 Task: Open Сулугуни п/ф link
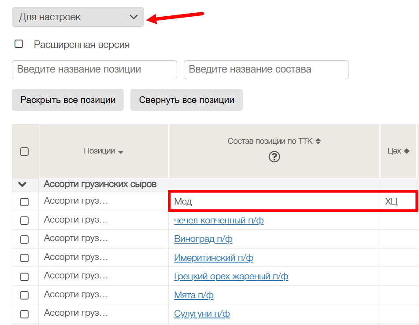(202, 314)
